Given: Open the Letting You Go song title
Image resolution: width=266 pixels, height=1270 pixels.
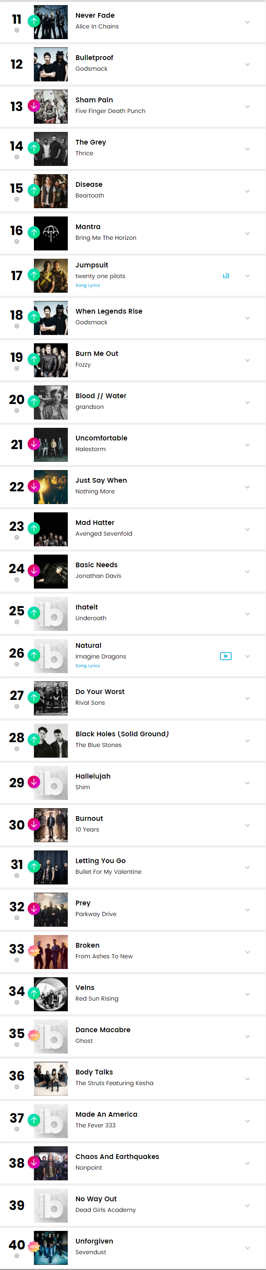Looking at the screenshot, I should pos(100,861).
